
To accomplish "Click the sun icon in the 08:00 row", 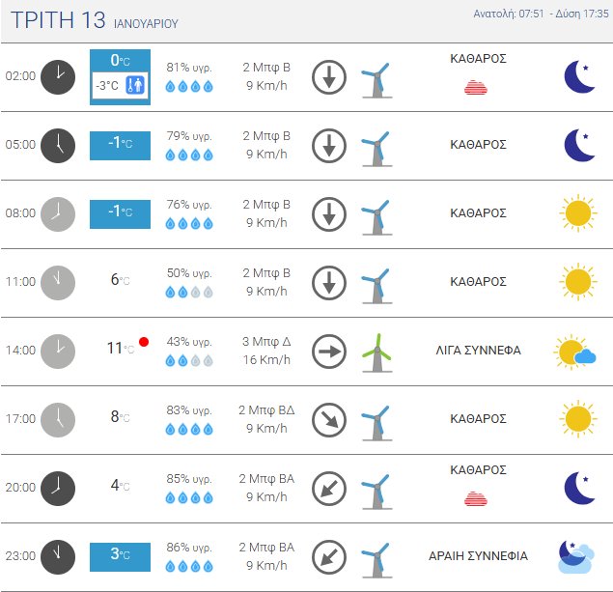I will 576,213.
